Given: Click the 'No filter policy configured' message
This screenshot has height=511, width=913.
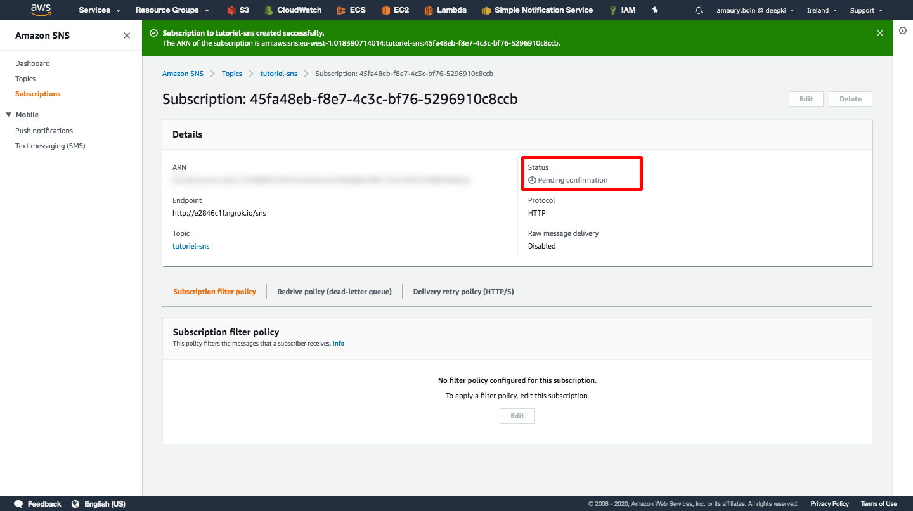Looking at the screenshot, I should point(517,380).
